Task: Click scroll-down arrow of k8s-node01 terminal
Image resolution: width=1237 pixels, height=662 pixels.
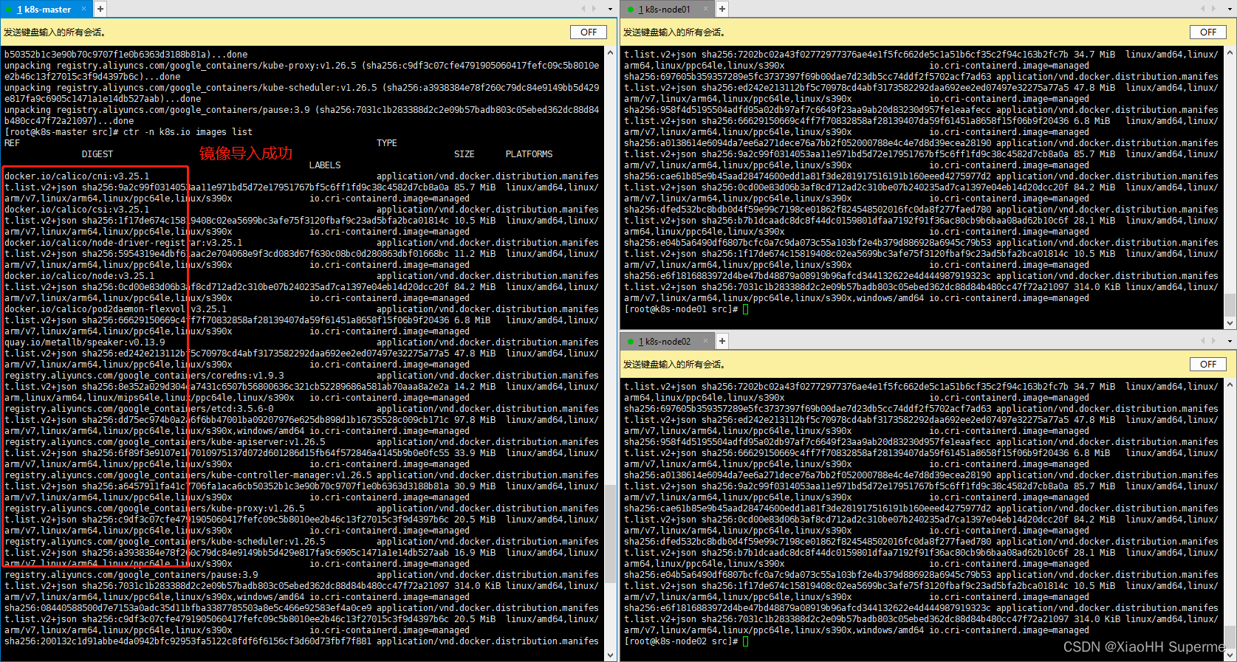Action: pos(1230,323)
